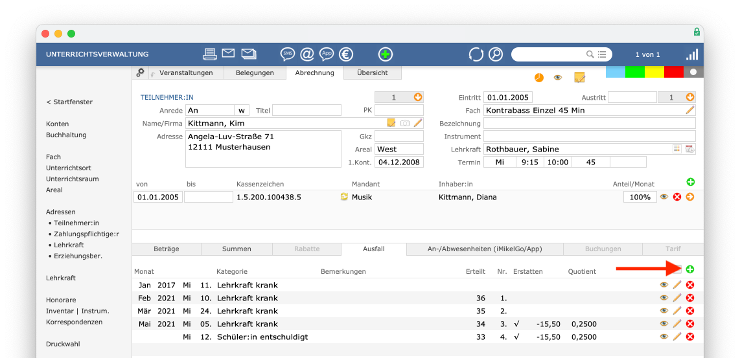
Task: Click the signal bars icon at top right
Action: [692, 55]
